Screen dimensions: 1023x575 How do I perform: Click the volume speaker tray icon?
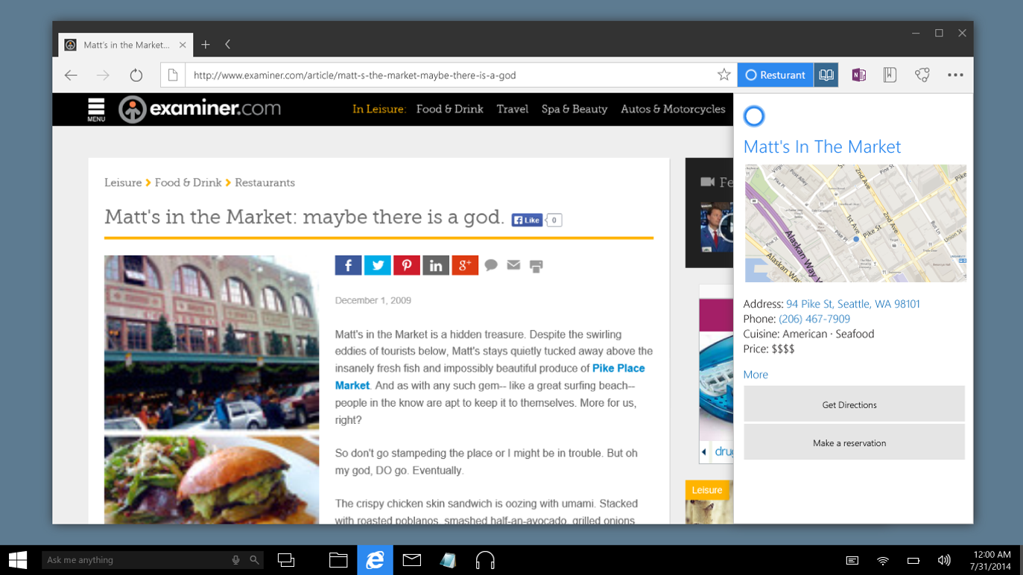click(944, 560)
